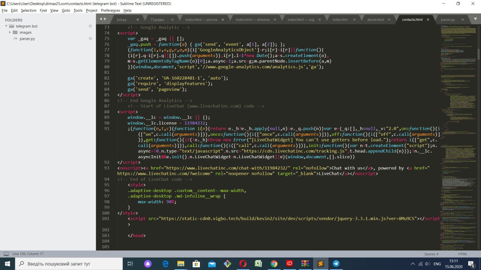This screenshot has width=481, height=270.
Task: Expand the images folder
Action: click(11, 32)
